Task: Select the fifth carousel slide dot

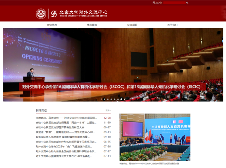Action: tap(118, 99)
